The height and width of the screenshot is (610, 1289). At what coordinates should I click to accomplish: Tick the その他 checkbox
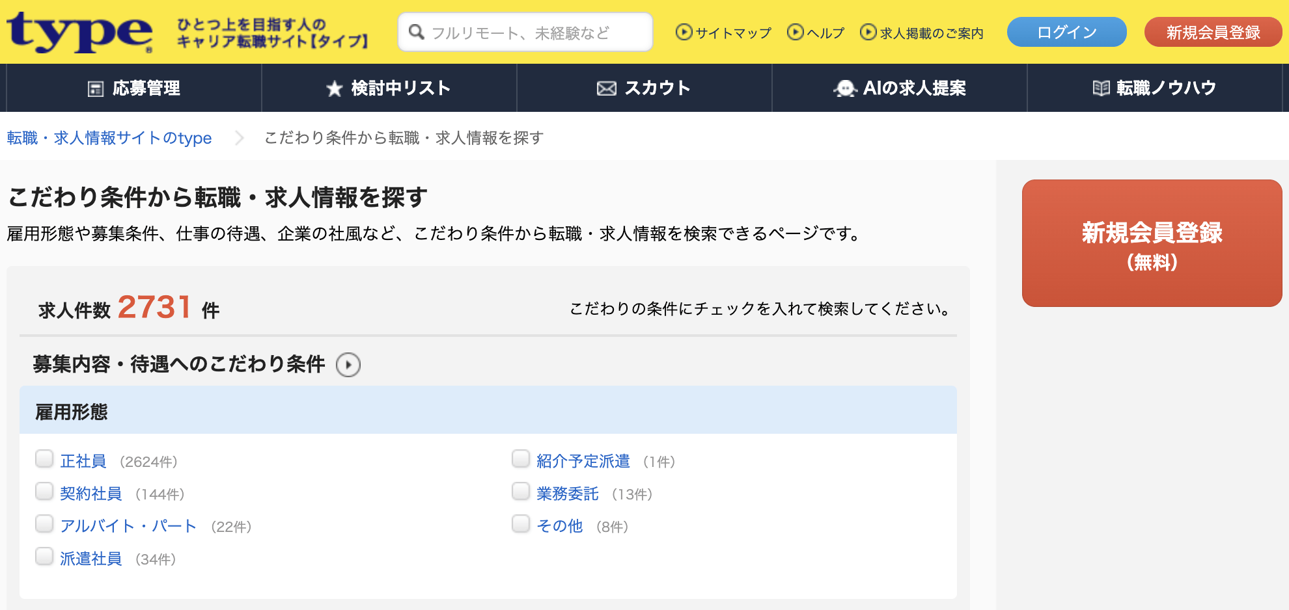click(521, 524)
